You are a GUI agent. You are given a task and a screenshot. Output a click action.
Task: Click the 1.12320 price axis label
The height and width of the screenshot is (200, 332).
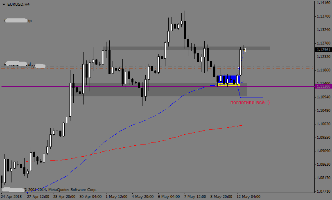(x=323, y=57)
